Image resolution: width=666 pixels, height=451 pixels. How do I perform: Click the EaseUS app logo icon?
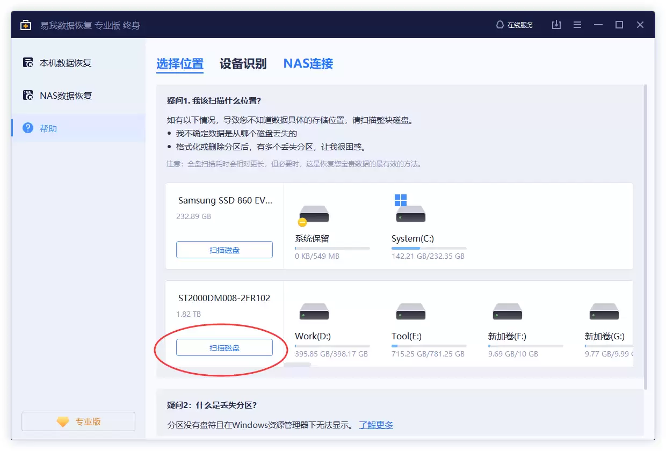25,24
